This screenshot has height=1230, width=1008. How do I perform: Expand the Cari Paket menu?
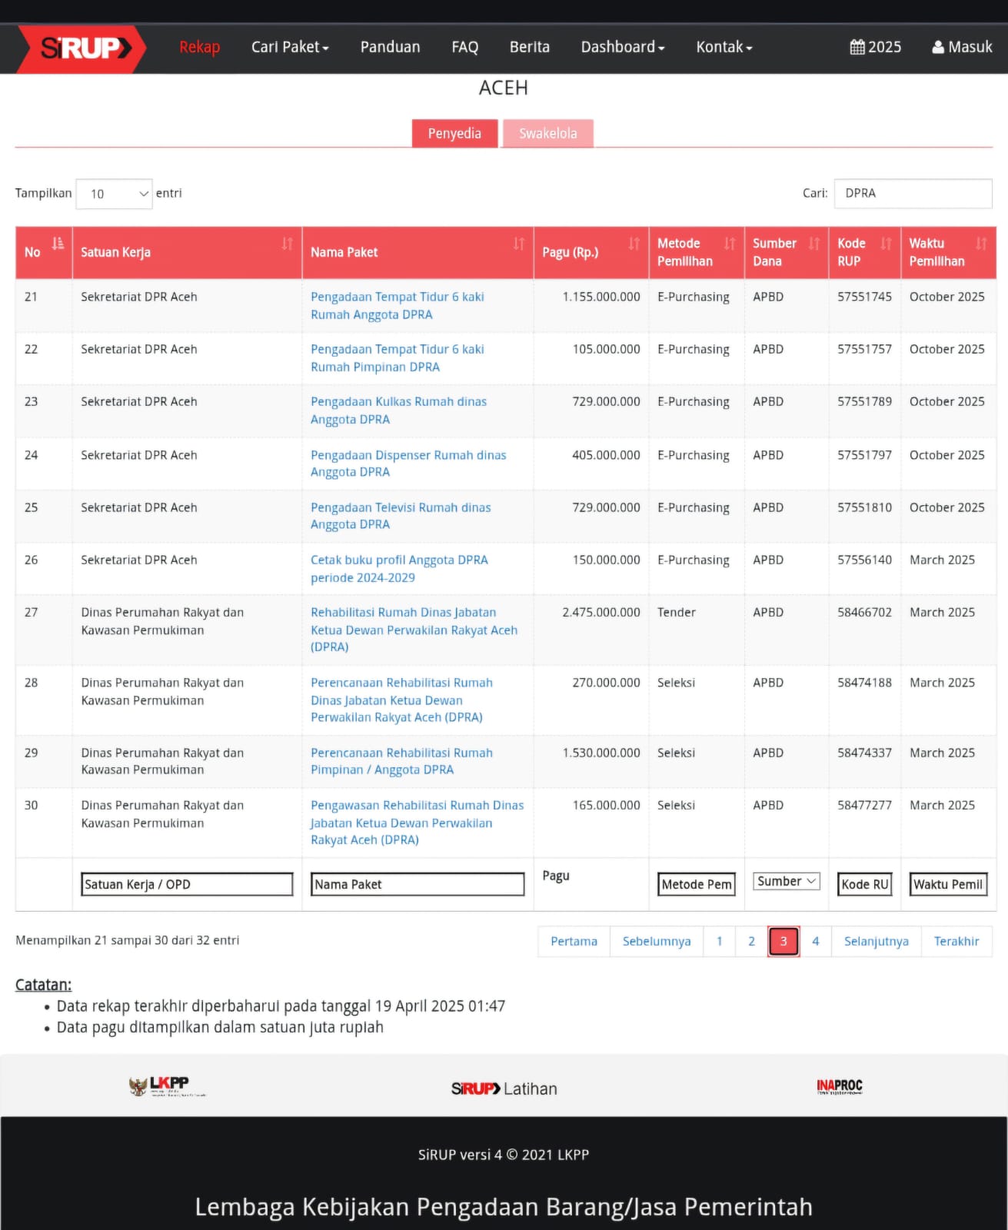pos(290,47)
